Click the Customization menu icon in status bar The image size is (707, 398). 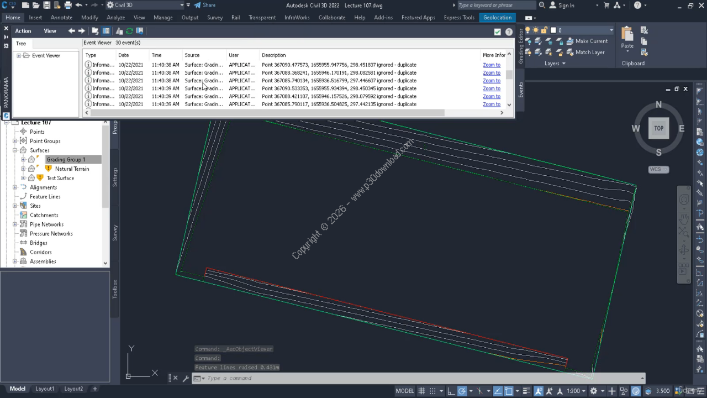[700, 391]
